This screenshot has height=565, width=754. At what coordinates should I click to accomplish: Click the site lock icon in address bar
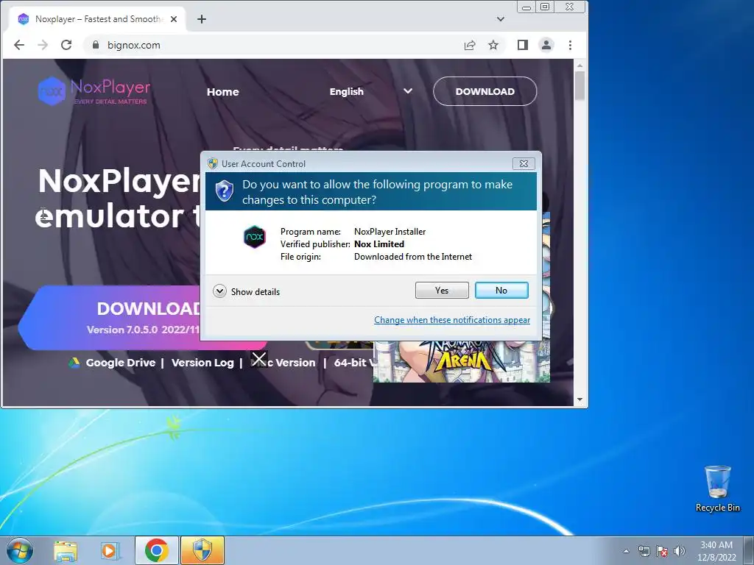coord(96,45)
